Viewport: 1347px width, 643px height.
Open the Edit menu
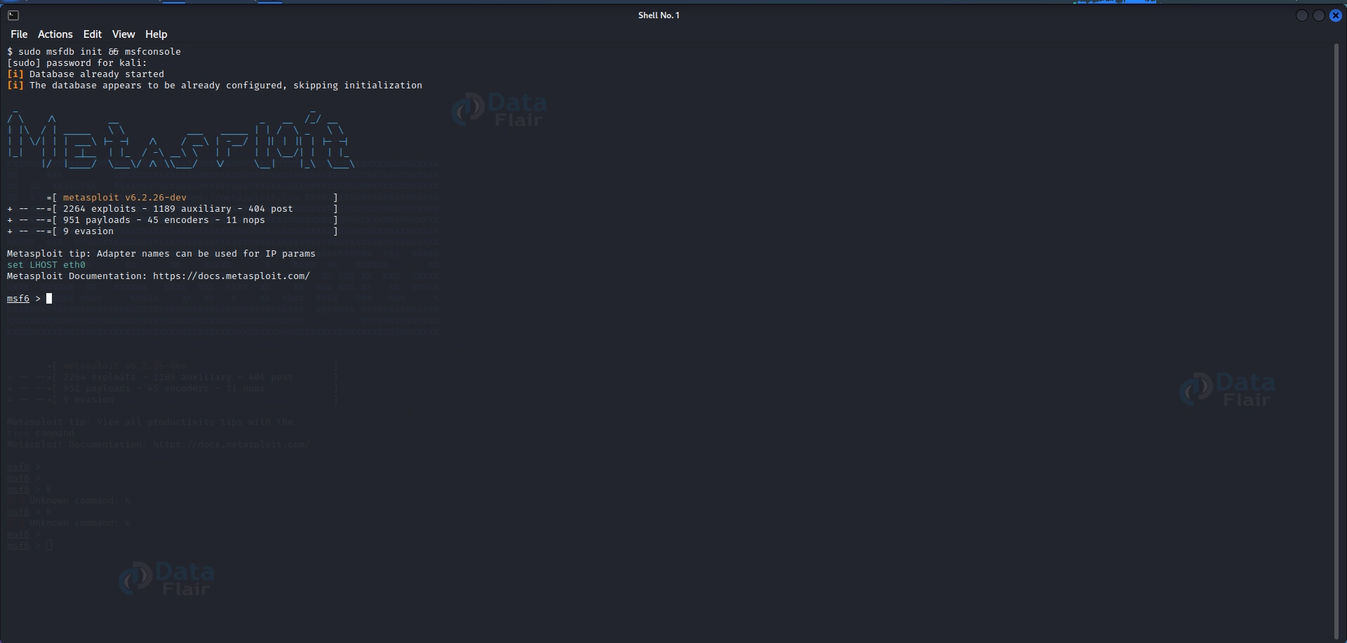click(x=92, y=34)
